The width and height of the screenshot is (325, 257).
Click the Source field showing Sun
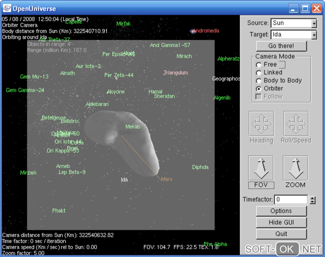click(291, 23)
